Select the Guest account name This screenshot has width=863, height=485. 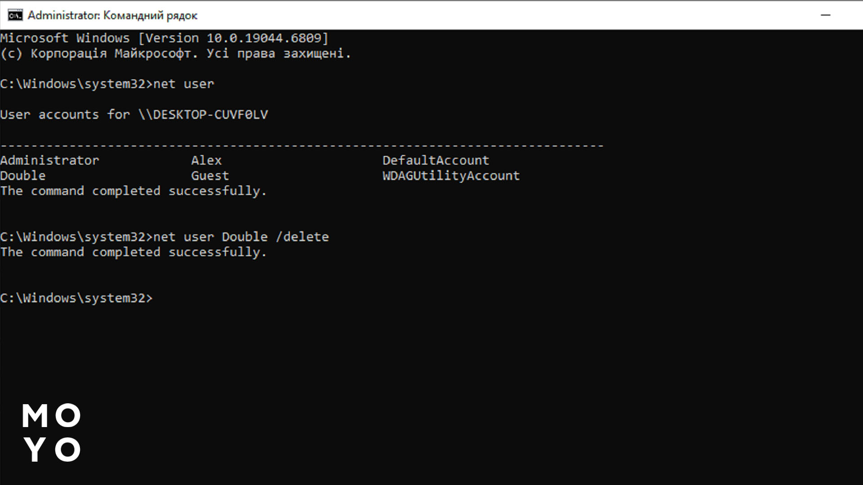pyautogui.click(x=210, y=176)
